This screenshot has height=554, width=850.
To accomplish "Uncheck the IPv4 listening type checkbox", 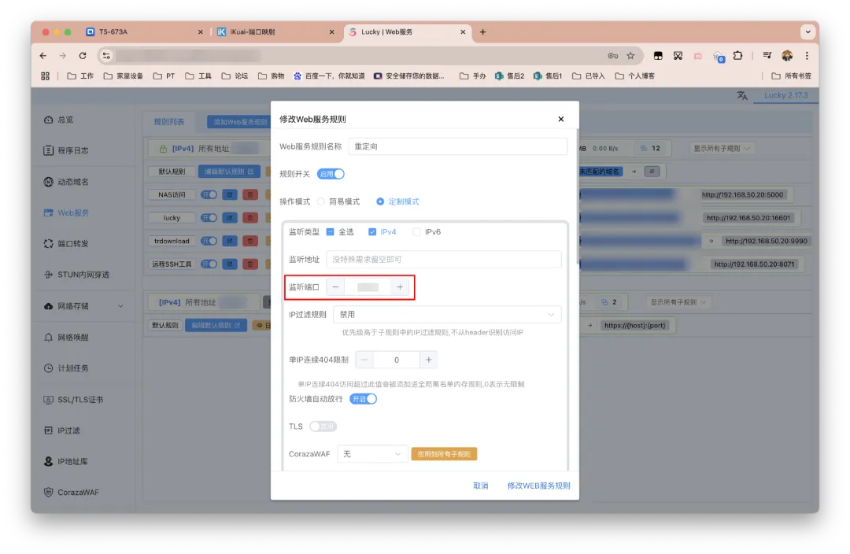I will [372, 232].
